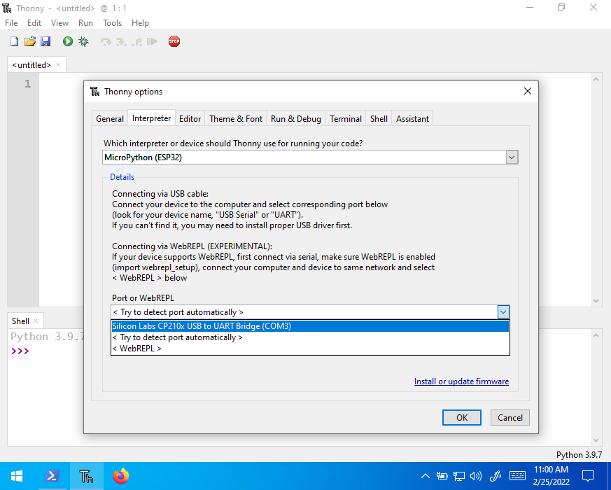
Task: Run current script with green play icon
Action: [68, 41]
